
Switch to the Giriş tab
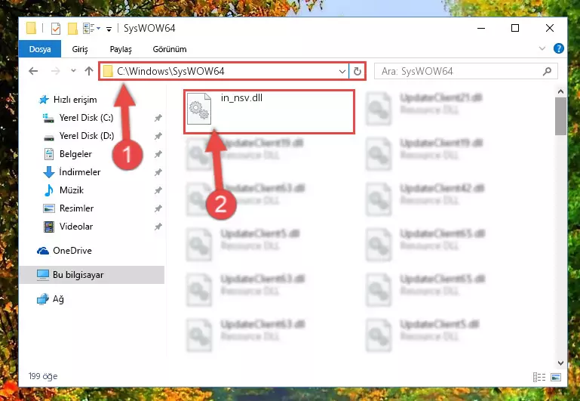[80, 49]
